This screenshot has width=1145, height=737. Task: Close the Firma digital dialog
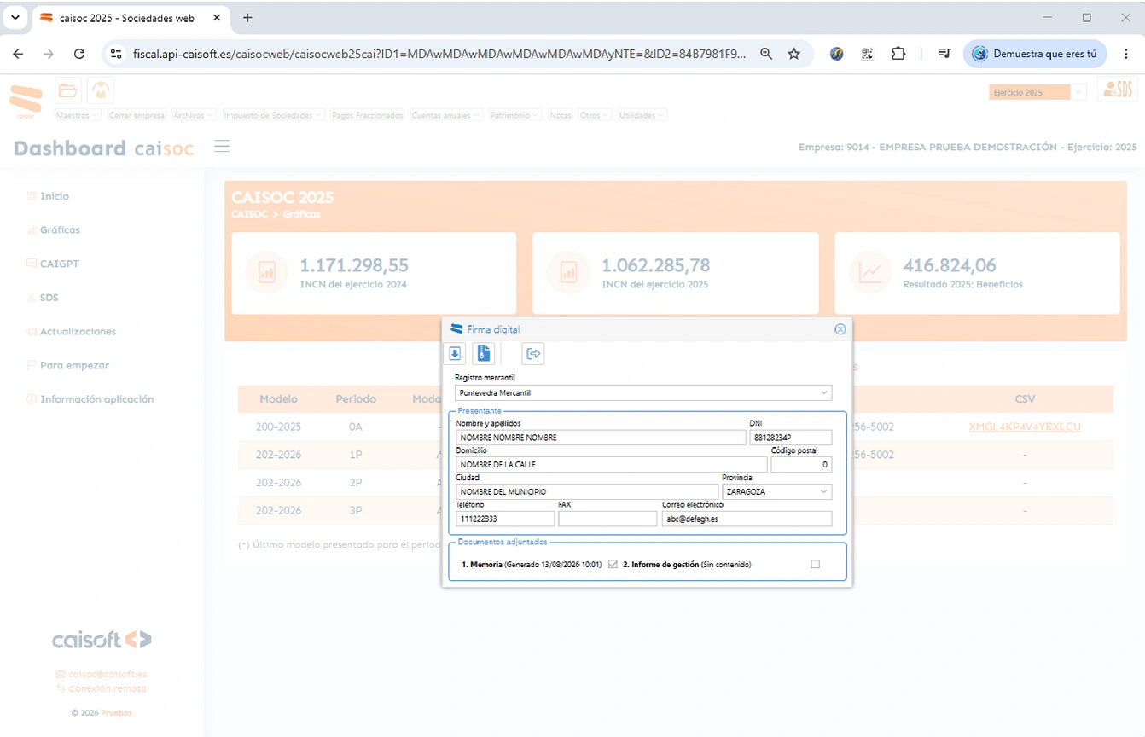coord(840,329)
